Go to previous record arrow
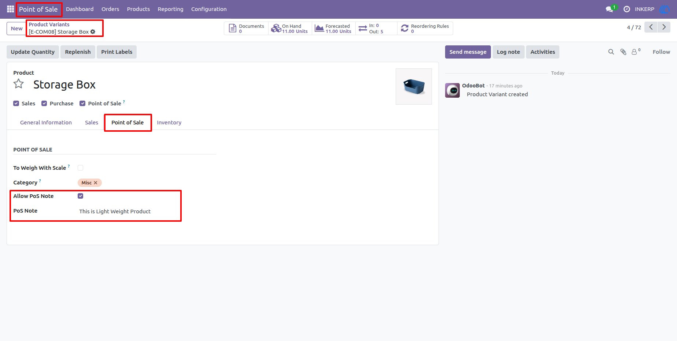This screenshot has height=341, width=677. point(651,27)
